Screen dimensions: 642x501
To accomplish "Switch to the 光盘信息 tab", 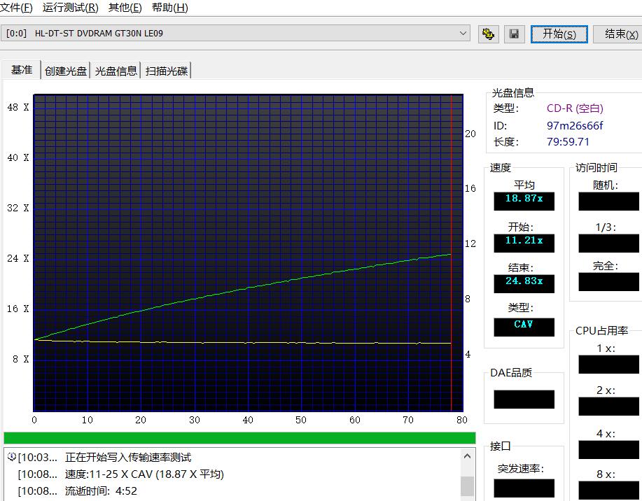I will pos(116,70).
